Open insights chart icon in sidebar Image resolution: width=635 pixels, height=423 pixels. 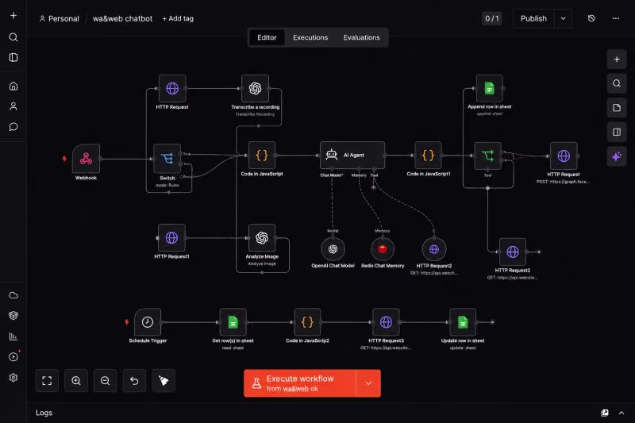point(13,336)
